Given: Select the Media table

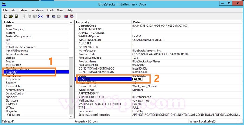Looking at the screenshot, I should point(10,61).
